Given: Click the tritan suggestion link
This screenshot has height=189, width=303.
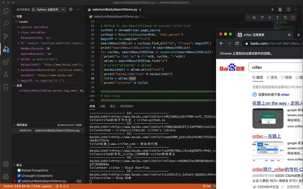Looking at the screenshot, I should (x=285, y=95).
